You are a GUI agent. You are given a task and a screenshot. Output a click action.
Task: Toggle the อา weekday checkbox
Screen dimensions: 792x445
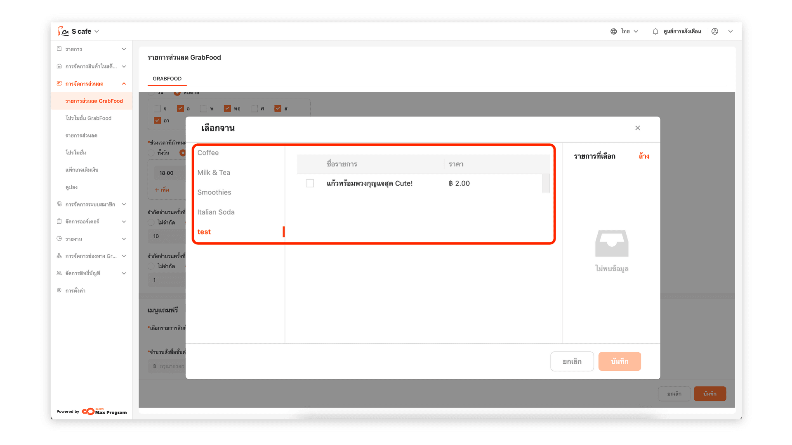tap(157, 120)
